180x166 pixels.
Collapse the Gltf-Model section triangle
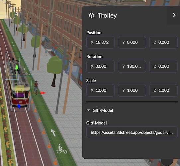pos(88,110)
